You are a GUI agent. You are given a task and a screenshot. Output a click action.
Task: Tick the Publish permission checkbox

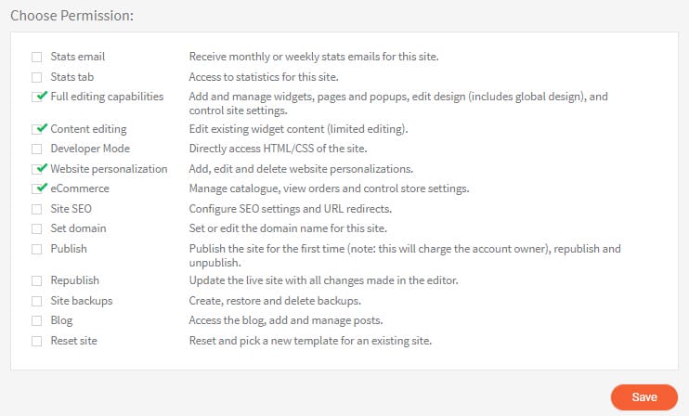pyautogui.click(x=37, y=249)
